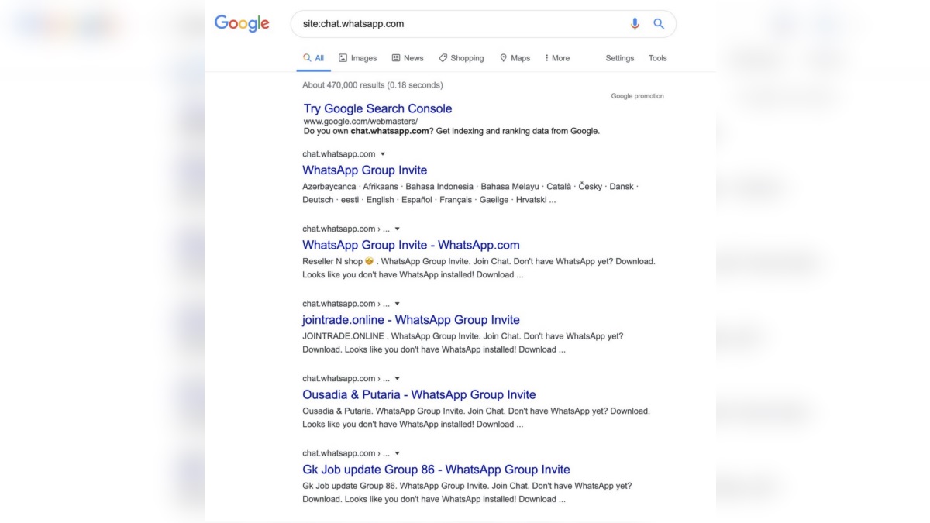
Task: Click inside the search query input field
Action: point(426,24)
